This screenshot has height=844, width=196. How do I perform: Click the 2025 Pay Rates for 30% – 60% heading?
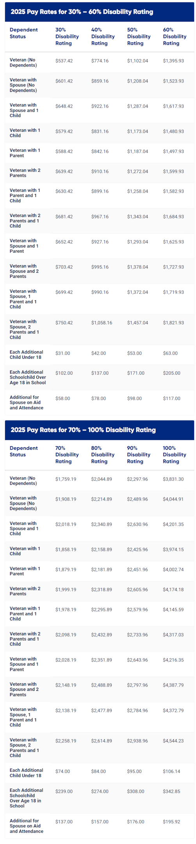pyautogui.click(x=82, y=12)
